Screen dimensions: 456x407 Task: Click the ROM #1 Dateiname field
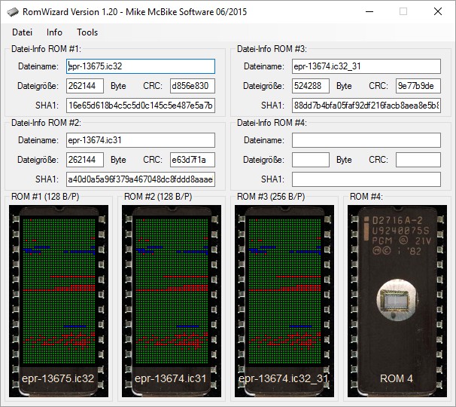pos(141,66)
